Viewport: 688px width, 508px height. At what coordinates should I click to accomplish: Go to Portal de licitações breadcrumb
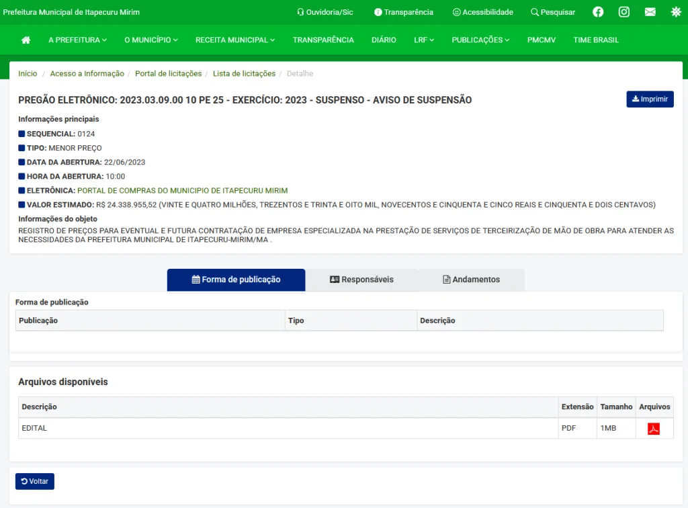click(x=168, y=74)
